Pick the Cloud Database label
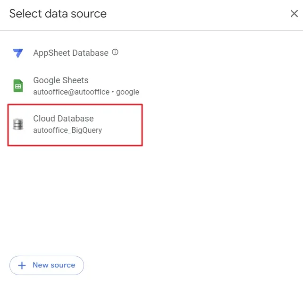Screen dimensions: 303x285 click(63, 119)
